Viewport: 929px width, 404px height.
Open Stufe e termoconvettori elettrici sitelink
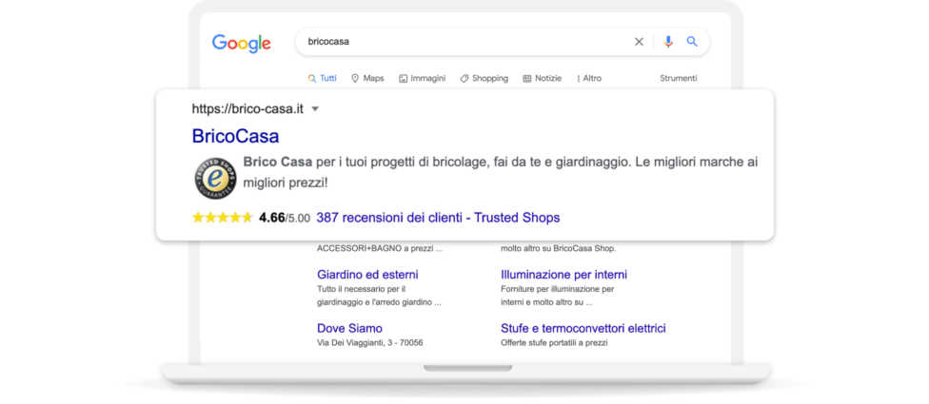583,328
